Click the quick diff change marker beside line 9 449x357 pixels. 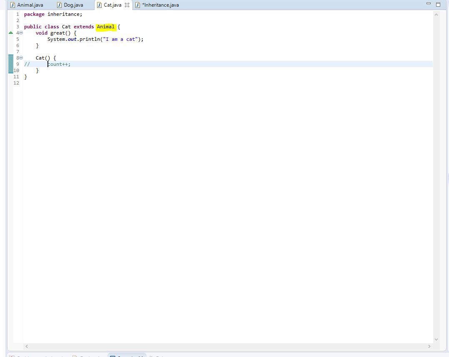(11, 64)
